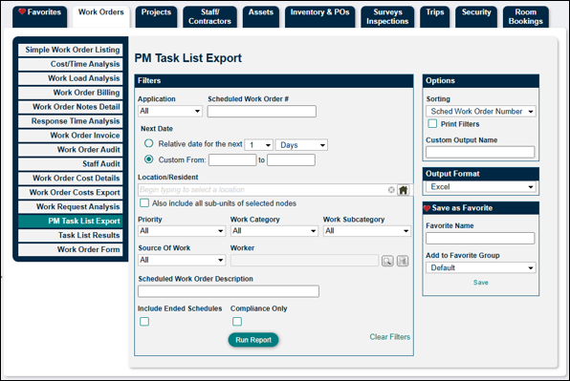Open Work Order Invoice report
The height and width of the screenshot is (381, 570).
pyautogui.click(x=71, y=136)
